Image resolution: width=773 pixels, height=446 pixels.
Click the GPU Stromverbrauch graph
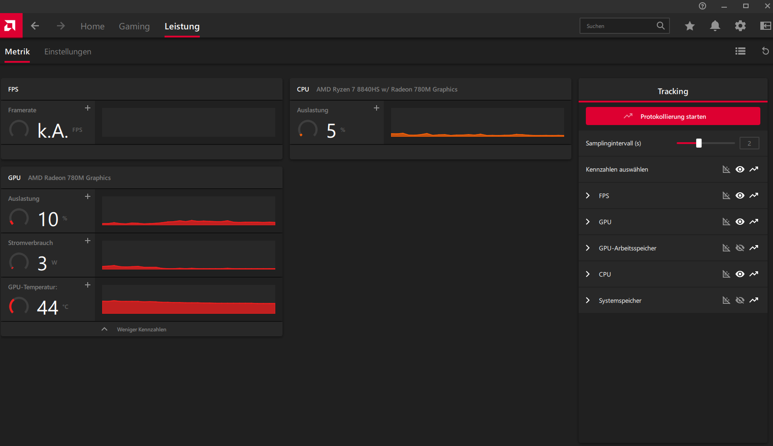pos(189,255)
